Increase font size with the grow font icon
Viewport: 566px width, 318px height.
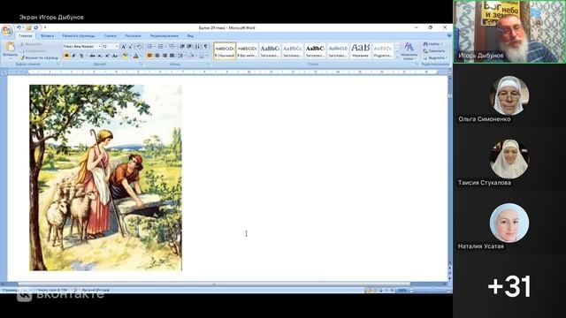coord(124,47)
